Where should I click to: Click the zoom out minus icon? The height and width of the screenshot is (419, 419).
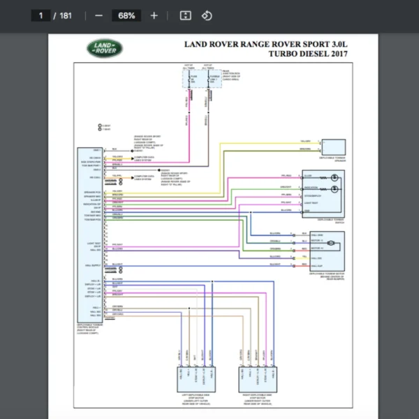coord(98,15)
